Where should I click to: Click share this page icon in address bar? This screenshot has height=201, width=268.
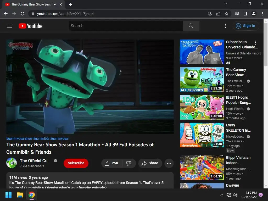pos(218,14)
